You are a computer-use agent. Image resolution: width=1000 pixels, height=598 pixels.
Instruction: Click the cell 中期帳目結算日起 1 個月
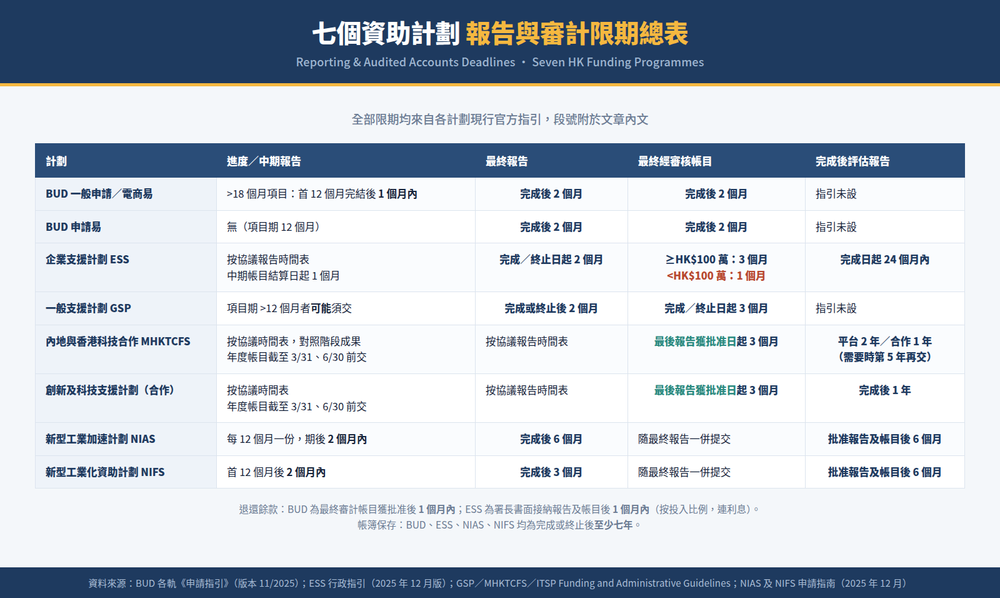pos(283,276)
